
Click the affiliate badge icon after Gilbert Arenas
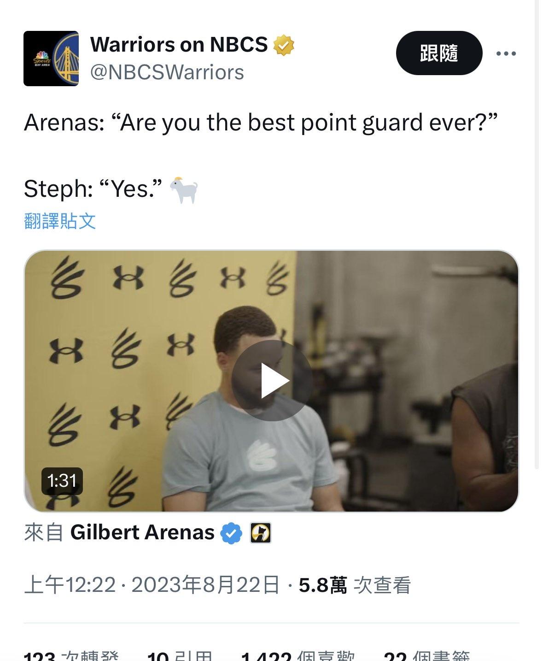coord(261,533)
